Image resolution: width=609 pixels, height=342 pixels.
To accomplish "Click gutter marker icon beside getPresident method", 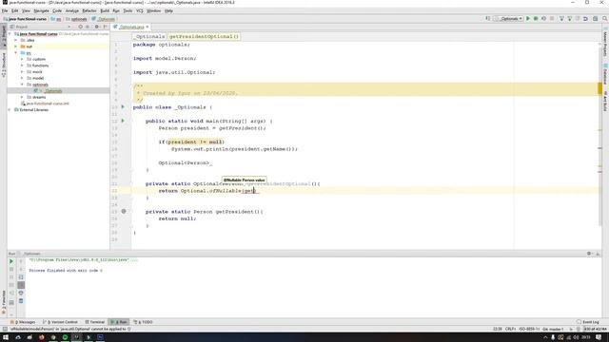I will 124,211.
